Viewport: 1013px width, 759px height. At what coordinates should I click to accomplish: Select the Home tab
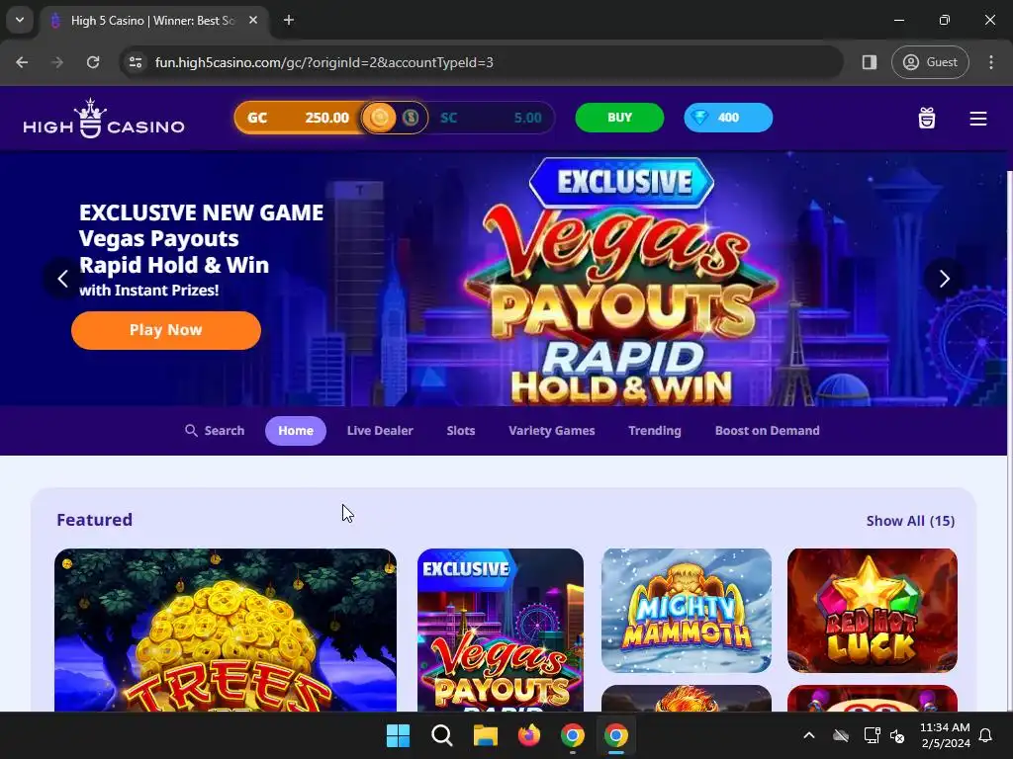tap(295, 431)
